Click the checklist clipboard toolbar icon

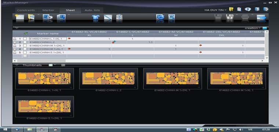119,17
